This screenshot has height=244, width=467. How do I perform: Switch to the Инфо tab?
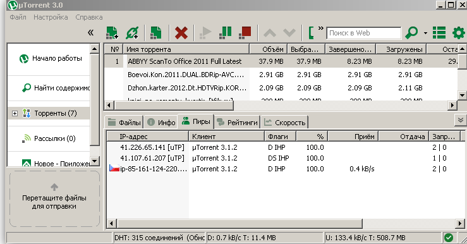click(161, 123)
